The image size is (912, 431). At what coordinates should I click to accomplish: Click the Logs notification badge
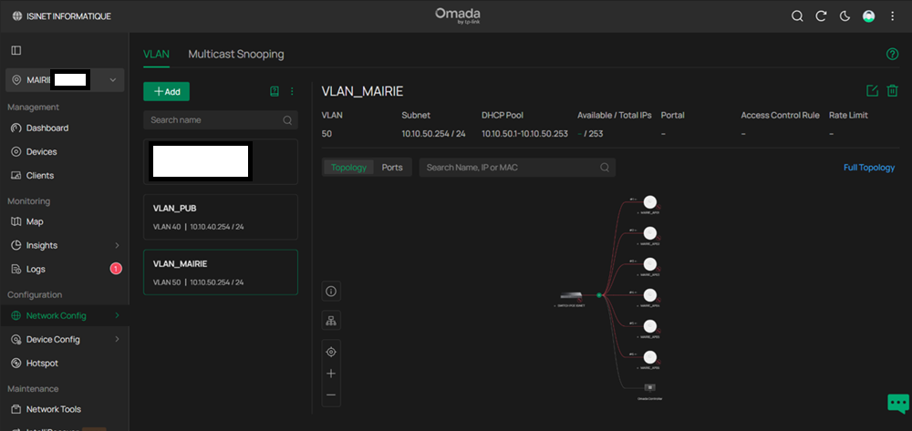point(116,269)
